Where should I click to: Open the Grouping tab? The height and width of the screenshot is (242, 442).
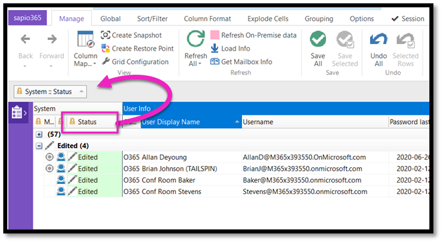pos(319,19)
